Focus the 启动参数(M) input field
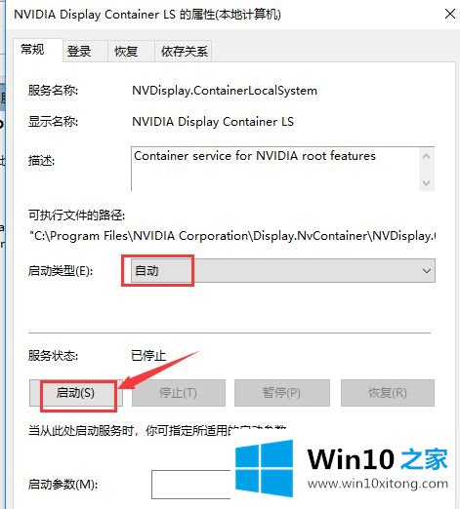This screenshot has width=460, height=509. click(x=191, y=485)
